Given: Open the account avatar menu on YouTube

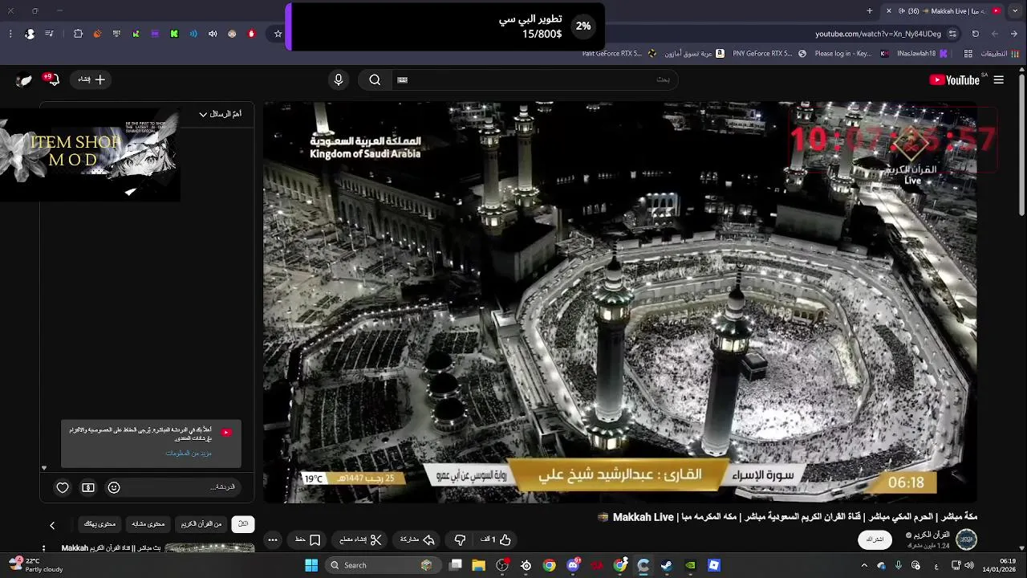Looking at the screenshot, I should point(24,79).
